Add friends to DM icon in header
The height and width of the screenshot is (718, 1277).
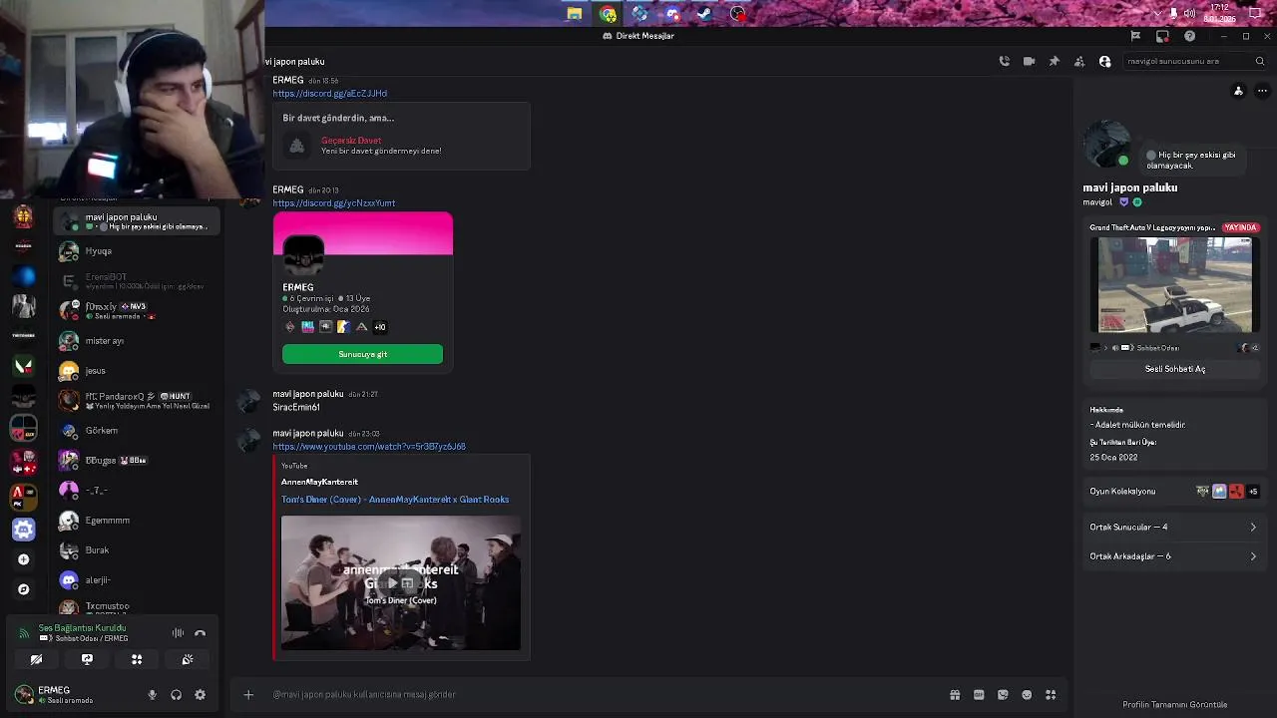(1078, 61)
